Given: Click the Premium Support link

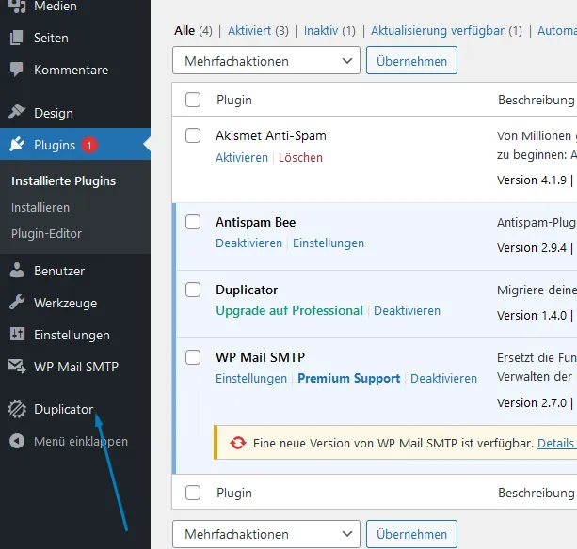Looking at the screenshot, I should [349, 379].
